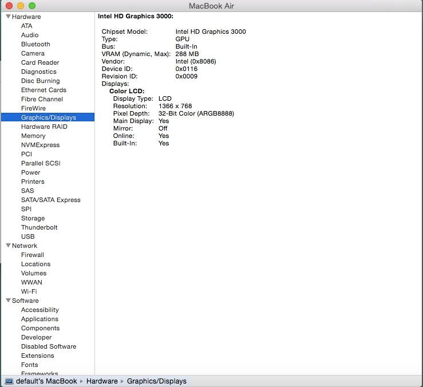Select the Color LCD display heading
Image resolution: width=423 pixels, height=387 pixels.
tap(126, 91)
